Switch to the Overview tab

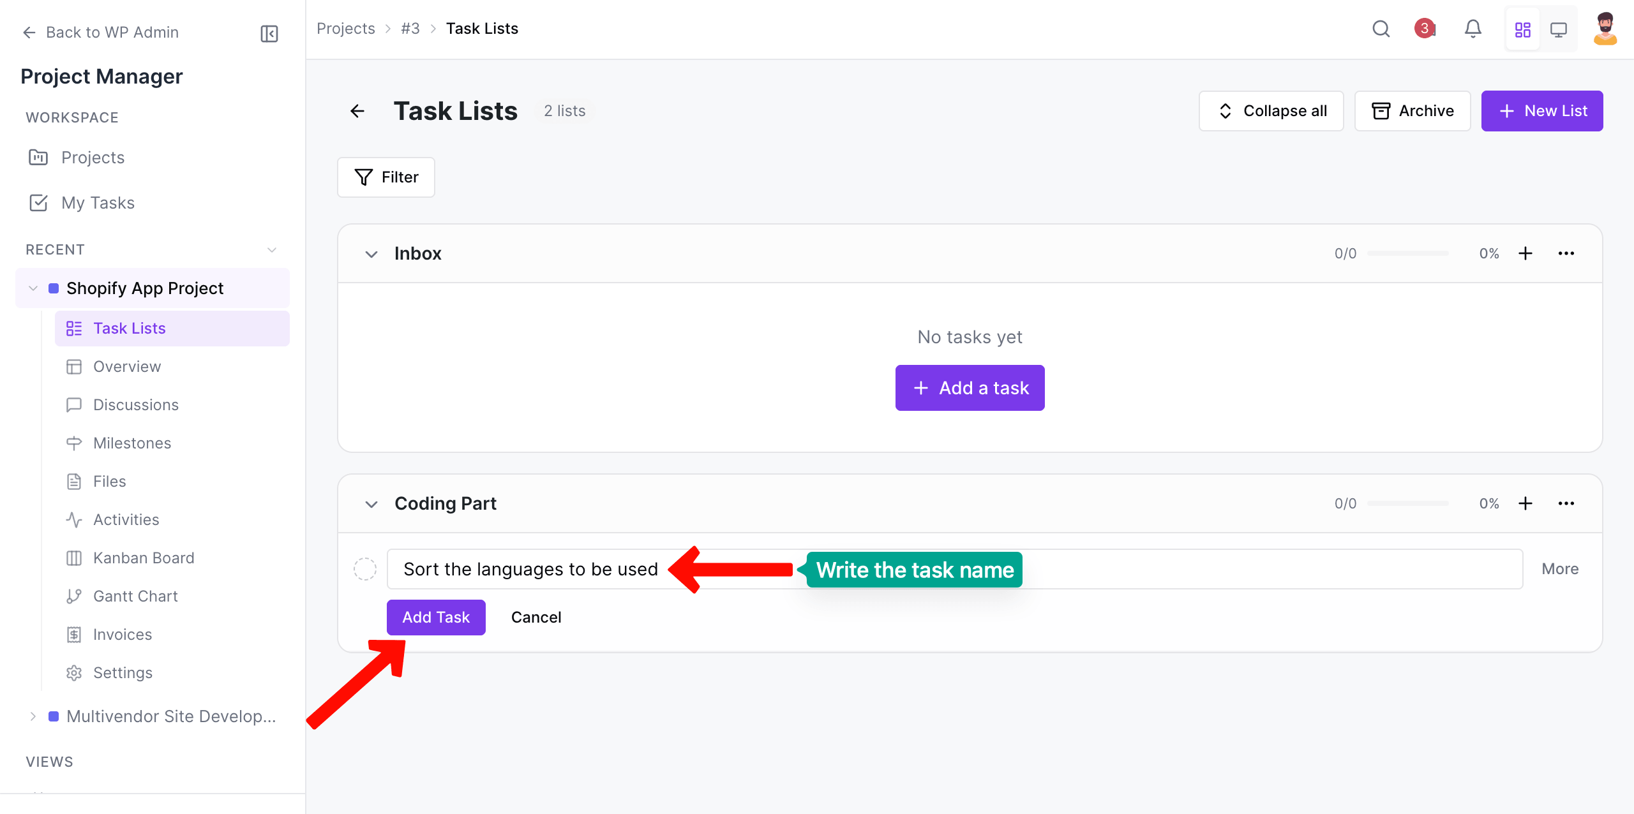click(x=127, y=366)
